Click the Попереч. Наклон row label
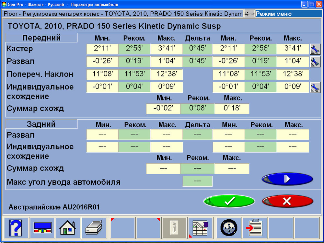 40,74
